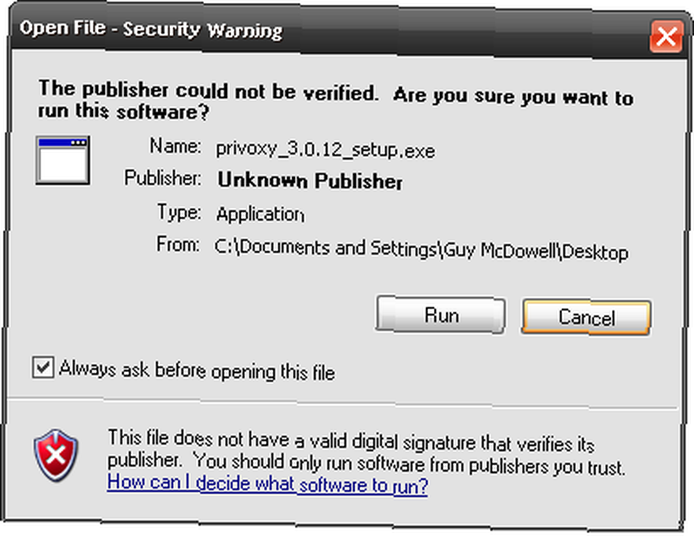Click the Unknown Publisher text
Viewport: 694px width, 536px height.
310,181
